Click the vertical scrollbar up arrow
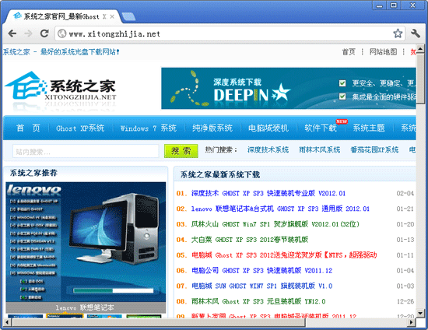 point(420,49)
